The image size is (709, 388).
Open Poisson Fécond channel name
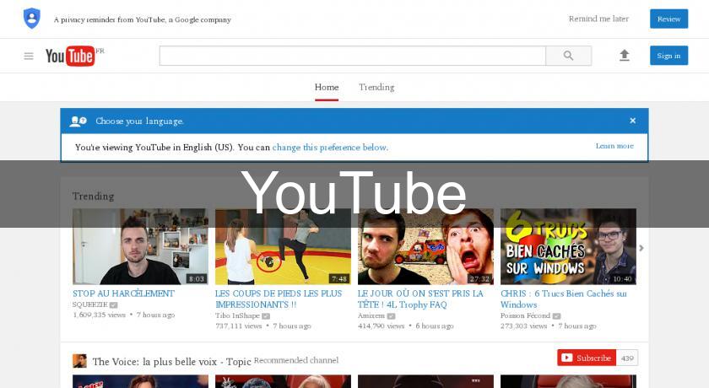point(525,315)
